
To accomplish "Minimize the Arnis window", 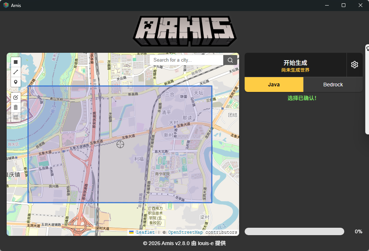I will click(327, 5).
